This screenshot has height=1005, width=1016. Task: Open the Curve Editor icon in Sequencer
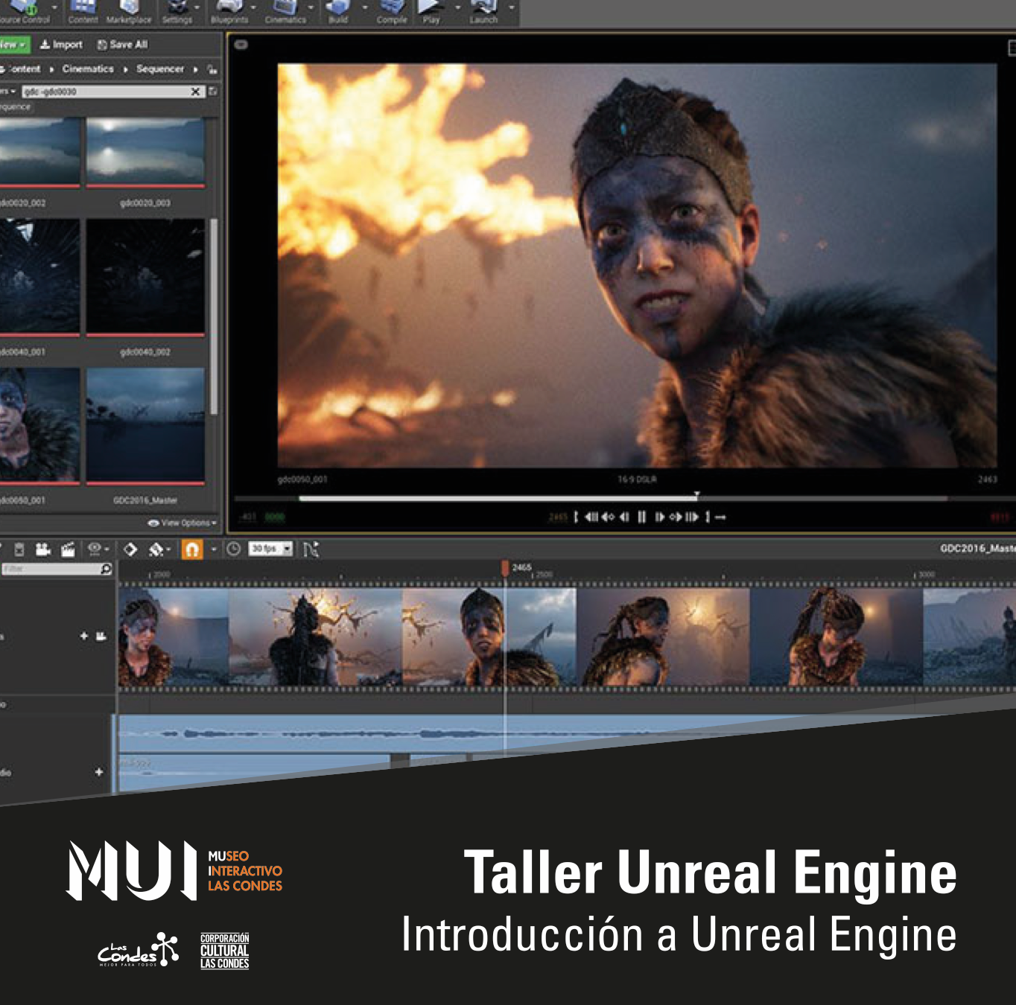point(311,549)
